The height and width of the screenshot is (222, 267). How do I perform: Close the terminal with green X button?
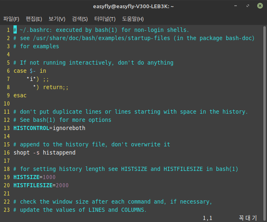(260, 6)
